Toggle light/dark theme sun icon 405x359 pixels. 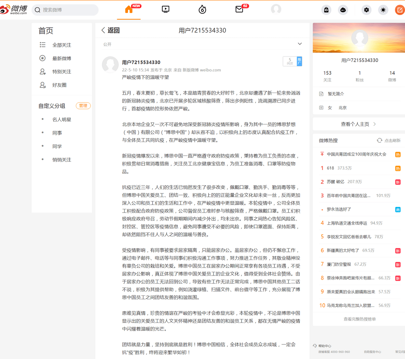pos(383,10)
